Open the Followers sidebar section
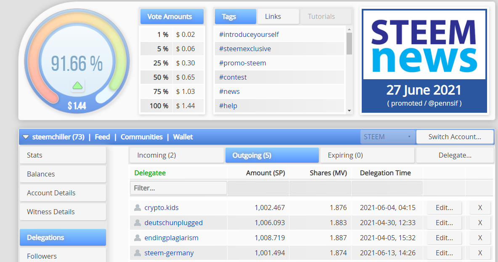The image size is (498, 262). point(63,256)
